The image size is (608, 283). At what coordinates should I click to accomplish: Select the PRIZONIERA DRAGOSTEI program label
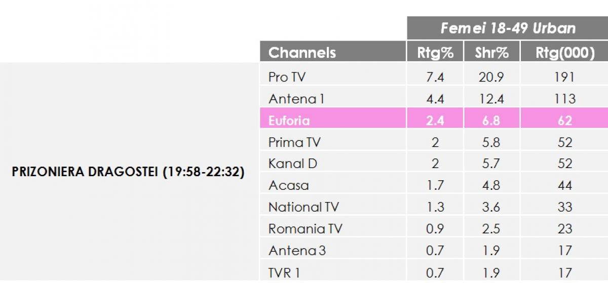click(128, 172)
